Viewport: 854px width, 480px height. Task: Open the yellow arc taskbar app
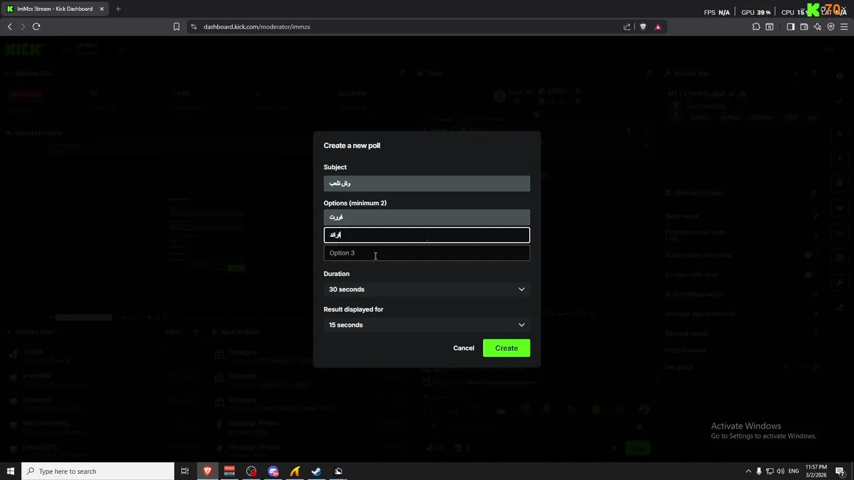click(295, 471)
